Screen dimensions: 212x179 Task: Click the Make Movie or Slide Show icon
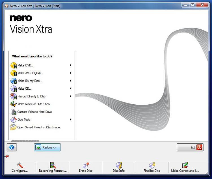14,104
